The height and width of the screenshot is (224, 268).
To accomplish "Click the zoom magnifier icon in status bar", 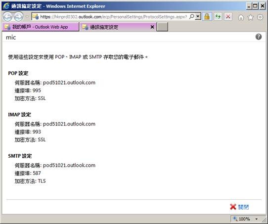I will [x=235, y=219].
